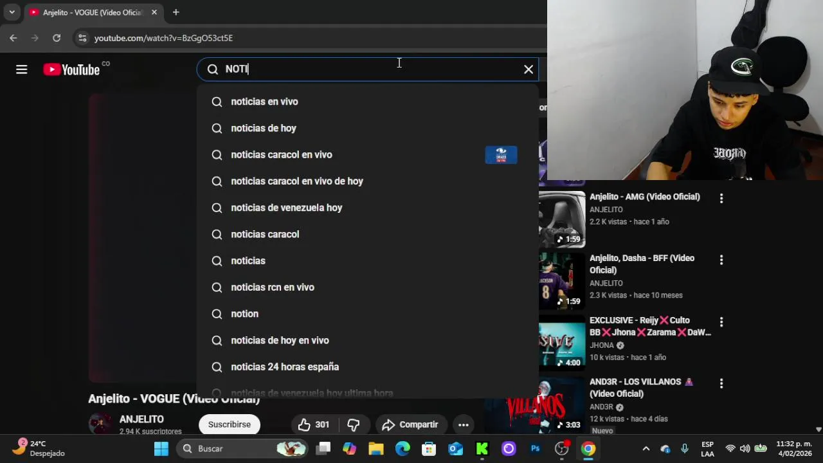
Task: Open volume control from the tray
Action: pyautogui.click(x=745, y=449)
